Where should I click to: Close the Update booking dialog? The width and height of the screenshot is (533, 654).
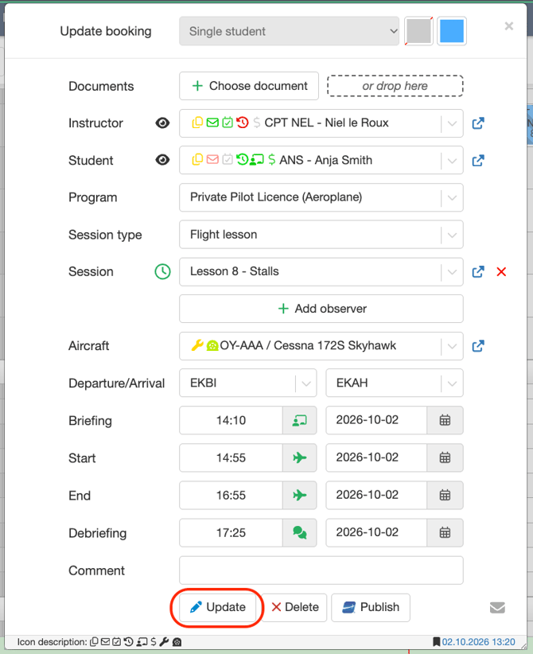509,26
